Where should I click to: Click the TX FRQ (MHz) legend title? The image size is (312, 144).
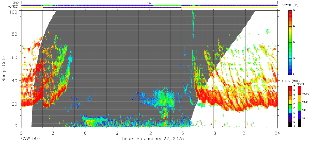[290, 81]
